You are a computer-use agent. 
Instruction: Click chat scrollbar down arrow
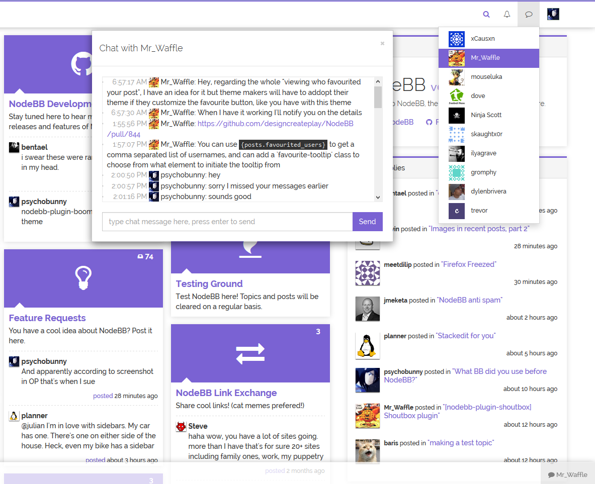(378, 197)
